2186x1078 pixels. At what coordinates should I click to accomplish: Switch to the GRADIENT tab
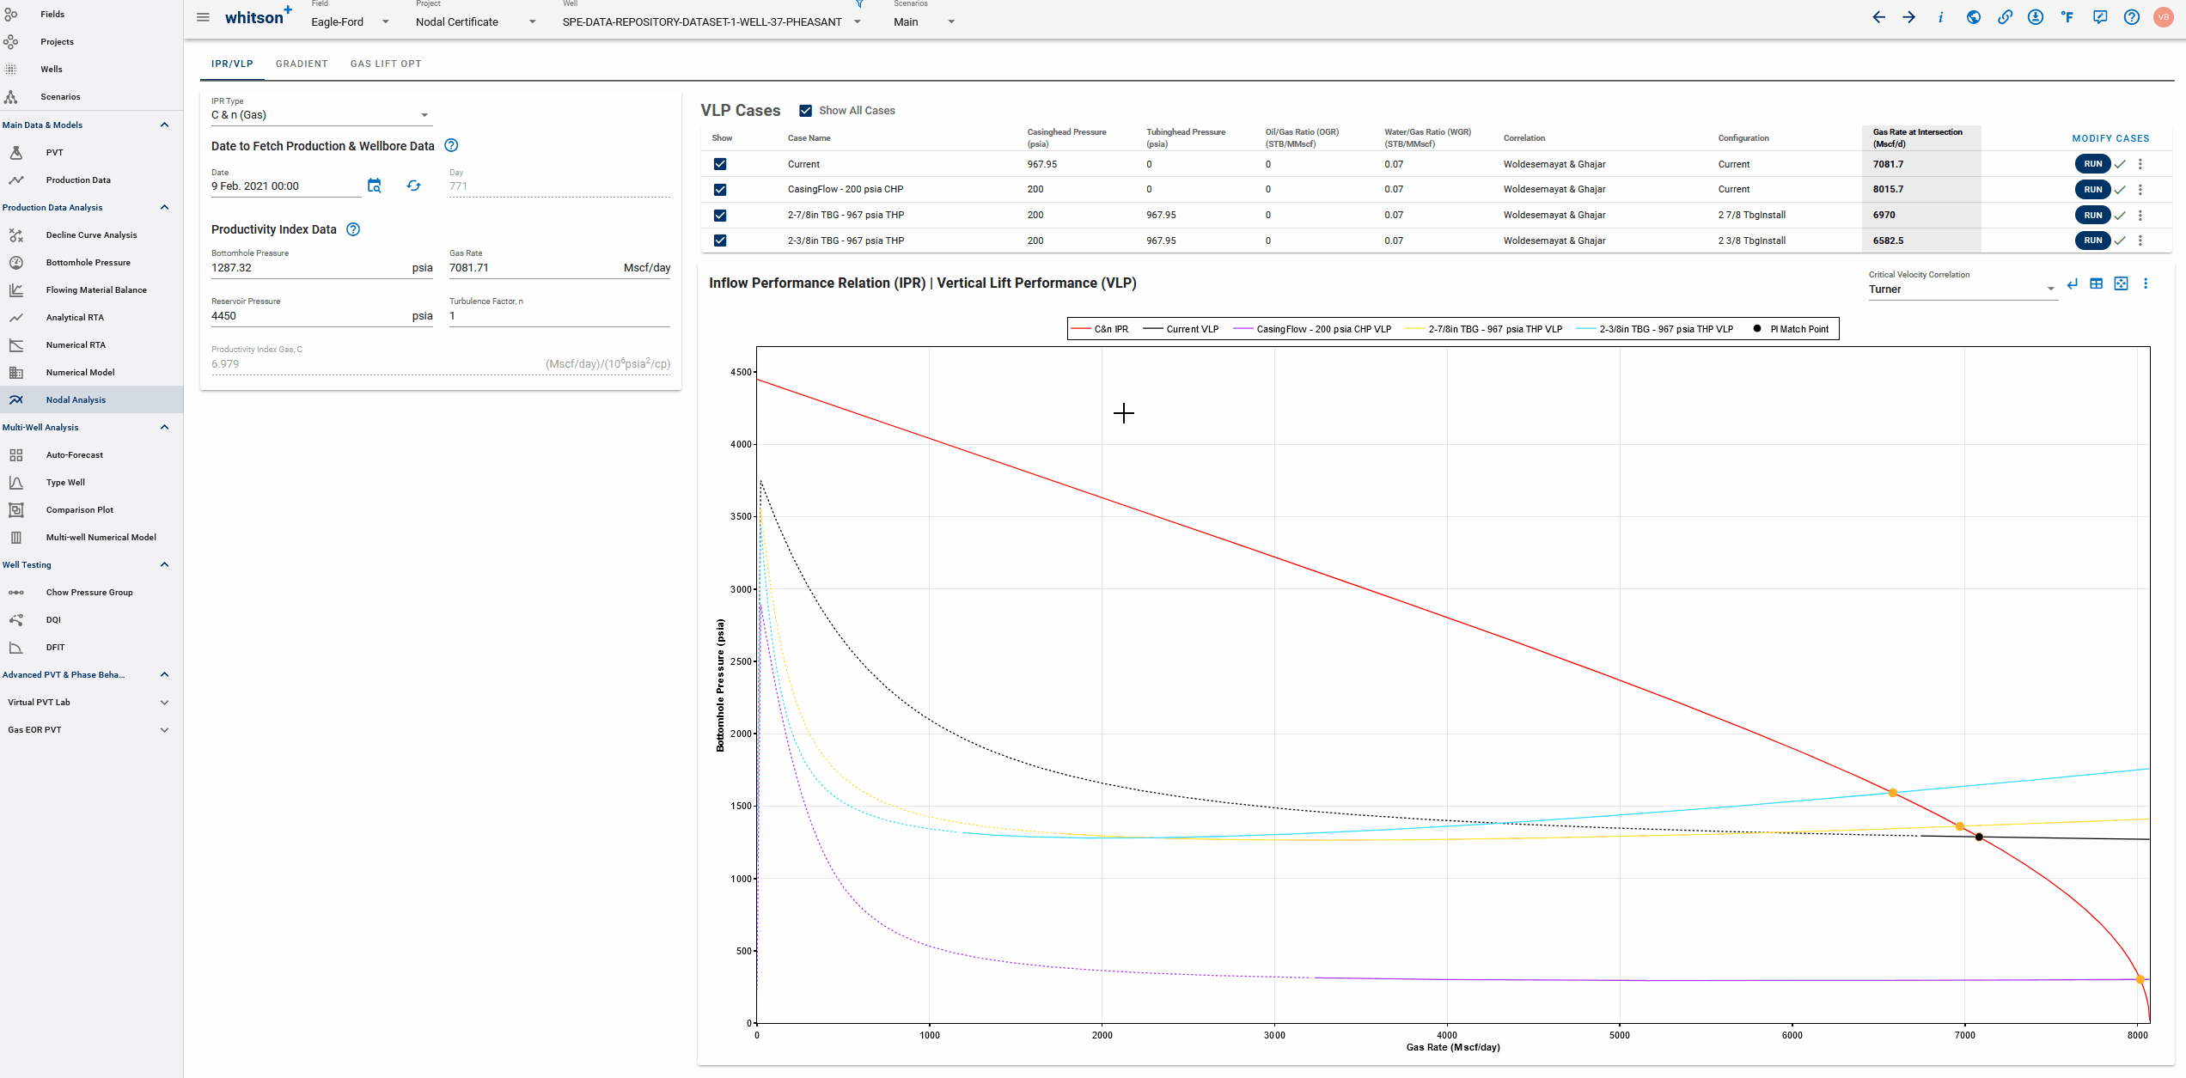300,63
